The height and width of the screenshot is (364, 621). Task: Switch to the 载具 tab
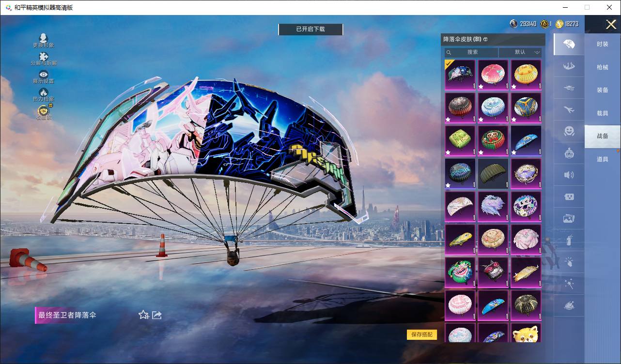(x=603, y=113)
